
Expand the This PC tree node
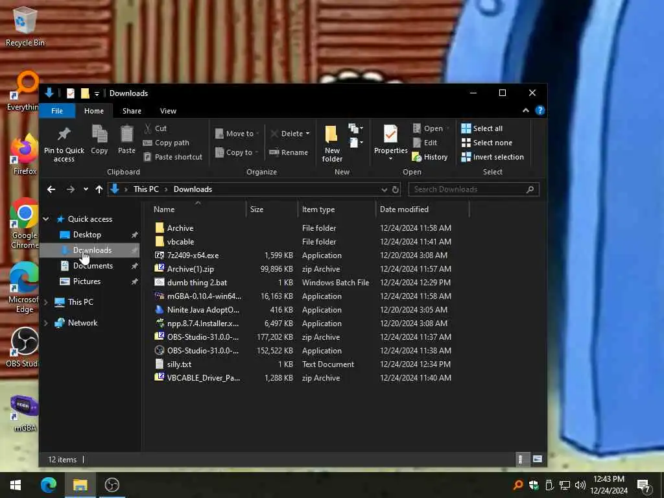(46, 302)
